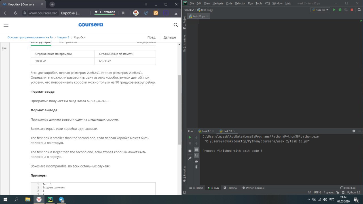Stop the program in main toolbar

click(352, 10)
